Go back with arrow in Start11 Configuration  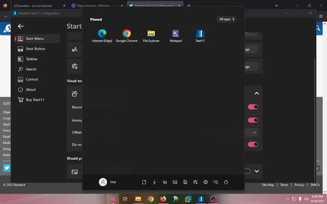(21, 26)
